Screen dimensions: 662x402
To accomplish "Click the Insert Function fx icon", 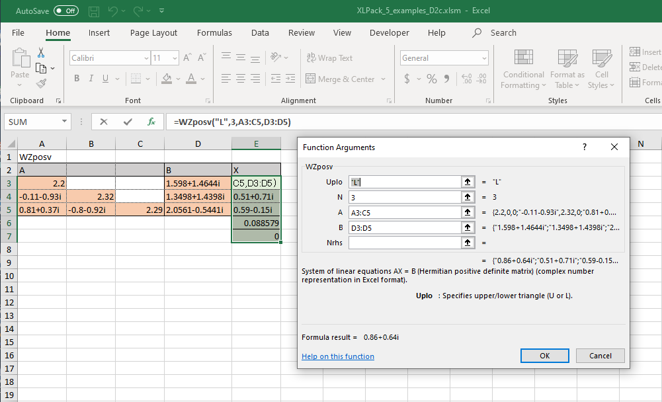I will 151,122.
